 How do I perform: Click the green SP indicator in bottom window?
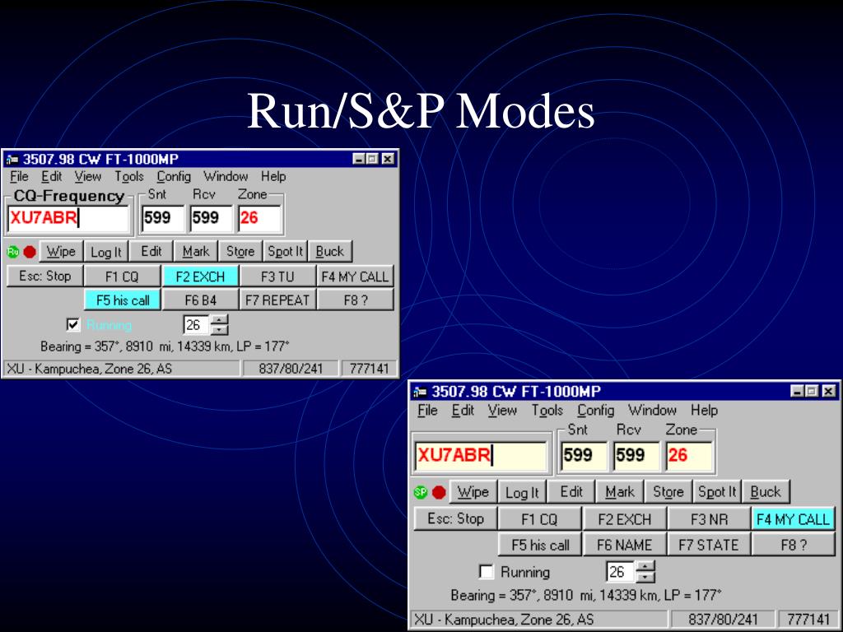coord(421,492)
